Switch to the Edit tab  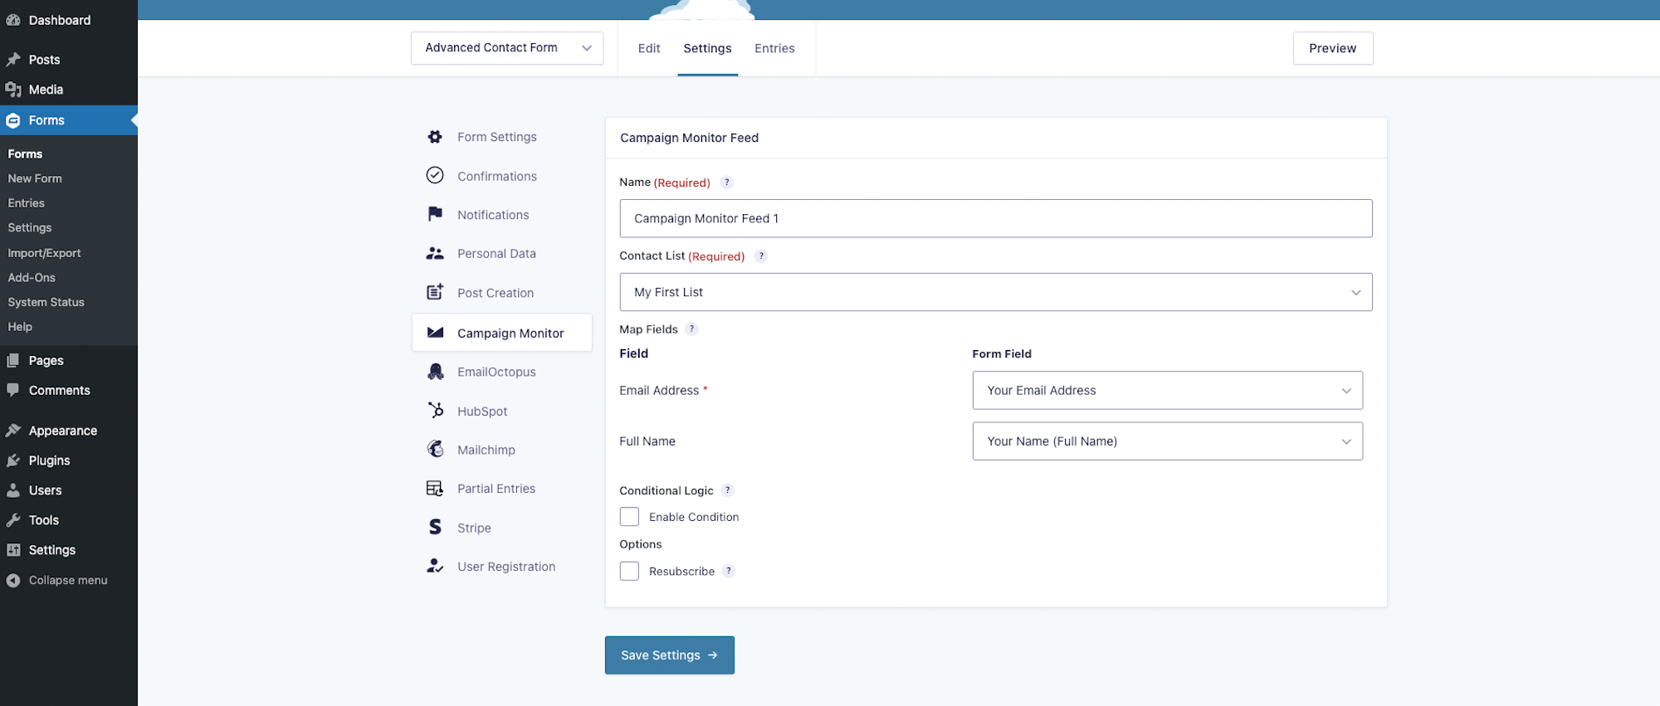[649, 48]
